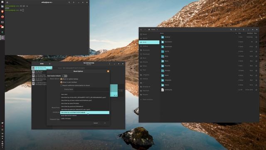266x150 pixels.
Task: Open the active Disks icon in dock
Action: click(x=2, y=37)
